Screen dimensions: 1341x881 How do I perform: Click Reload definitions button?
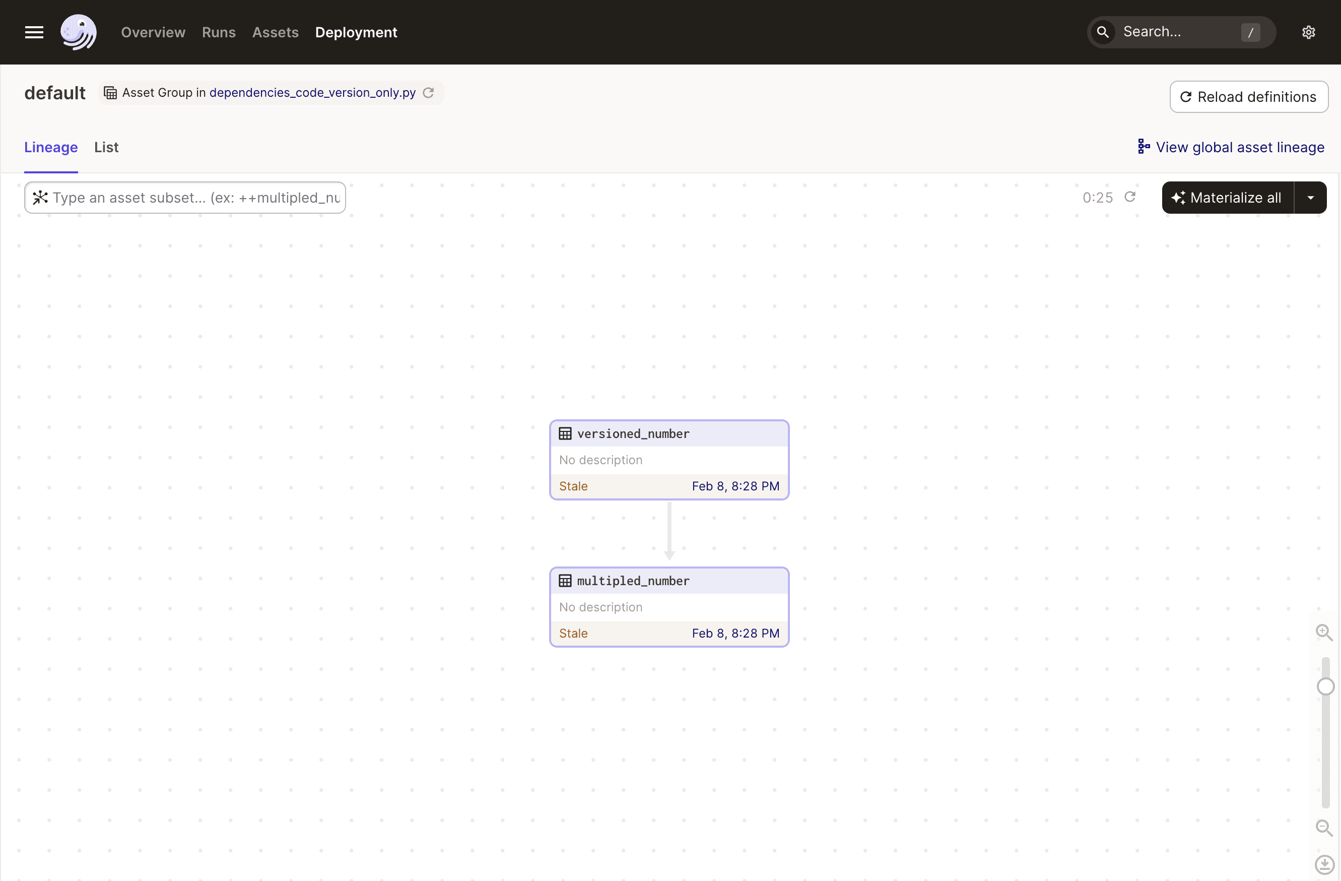tap(1249, 97)
